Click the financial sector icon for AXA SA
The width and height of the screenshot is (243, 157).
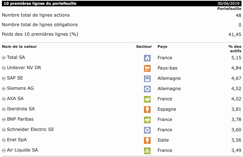pos(147,99)
